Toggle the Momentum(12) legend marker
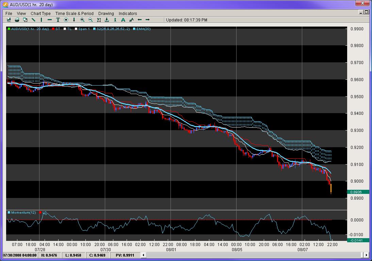Viewport: 372px width, 261px height. pyautogui.click(x=9, y=213)
